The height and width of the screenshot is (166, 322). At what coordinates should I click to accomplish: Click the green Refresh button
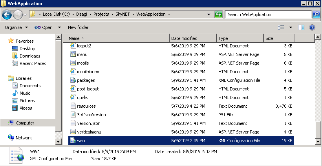(218, 14)
